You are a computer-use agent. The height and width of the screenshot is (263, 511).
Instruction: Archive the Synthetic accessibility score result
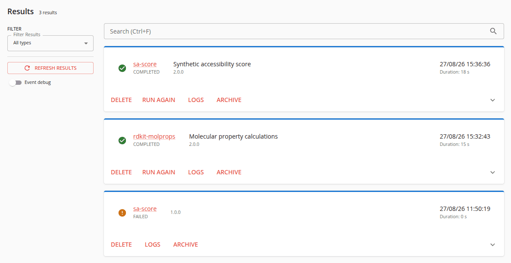tap(229, 100)
